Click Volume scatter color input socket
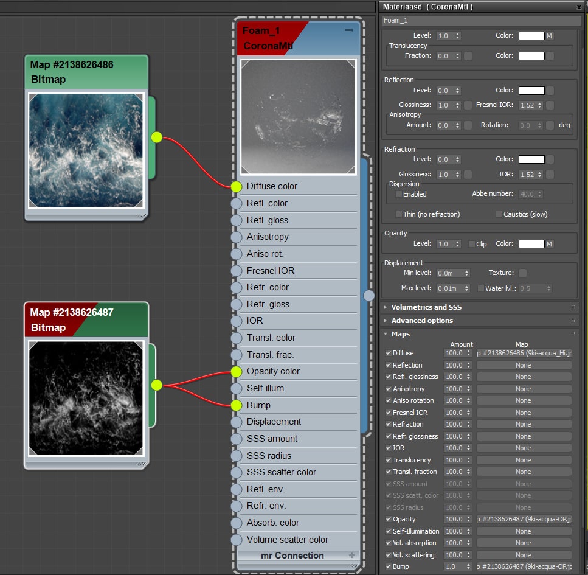 pyautogui.click(x=237, y=540)
